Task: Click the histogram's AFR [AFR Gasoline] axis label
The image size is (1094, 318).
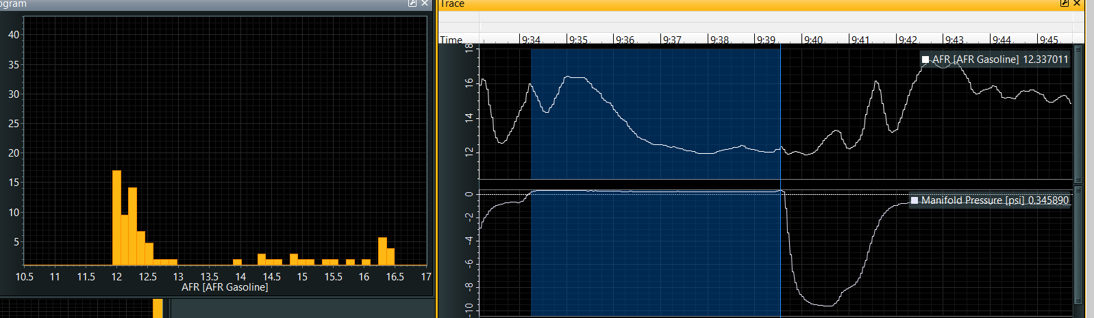Action: pyautogui.click(x=225, y=287)
